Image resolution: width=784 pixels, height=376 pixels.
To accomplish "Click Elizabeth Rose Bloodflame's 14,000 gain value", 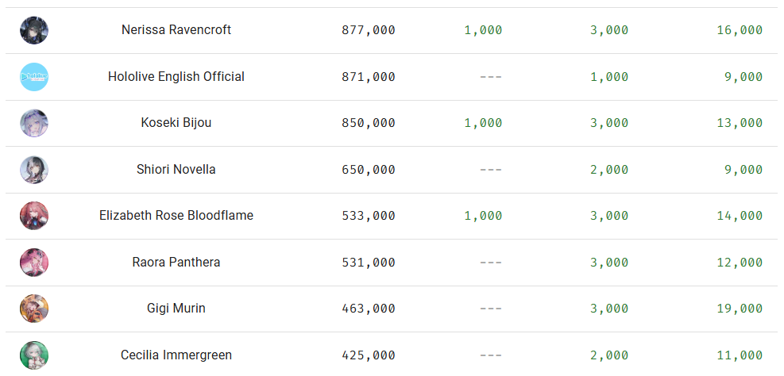I will pos(739,217).
